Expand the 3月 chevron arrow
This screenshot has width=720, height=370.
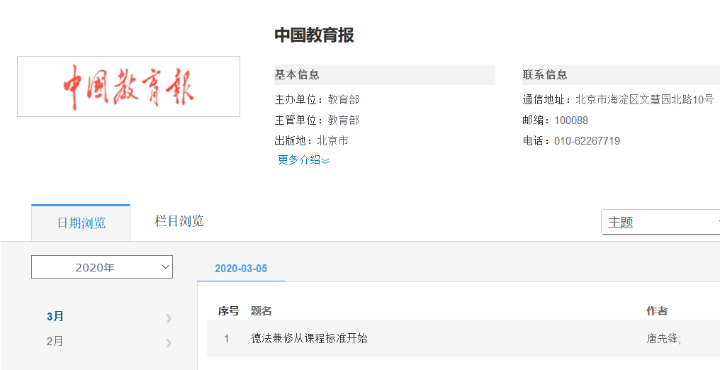(x=169, y=318)
